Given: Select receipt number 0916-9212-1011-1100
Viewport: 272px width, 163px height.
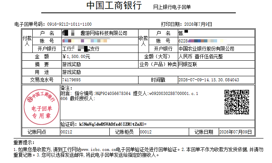Looking at the screenshot, I should [x=69, y=24].
